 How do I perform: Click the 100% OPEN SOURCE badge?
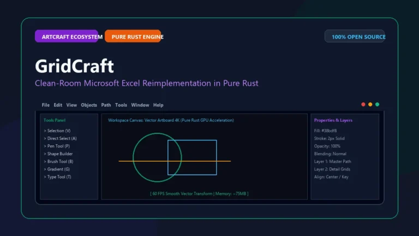pyautogui.click(x=355, y=36)
